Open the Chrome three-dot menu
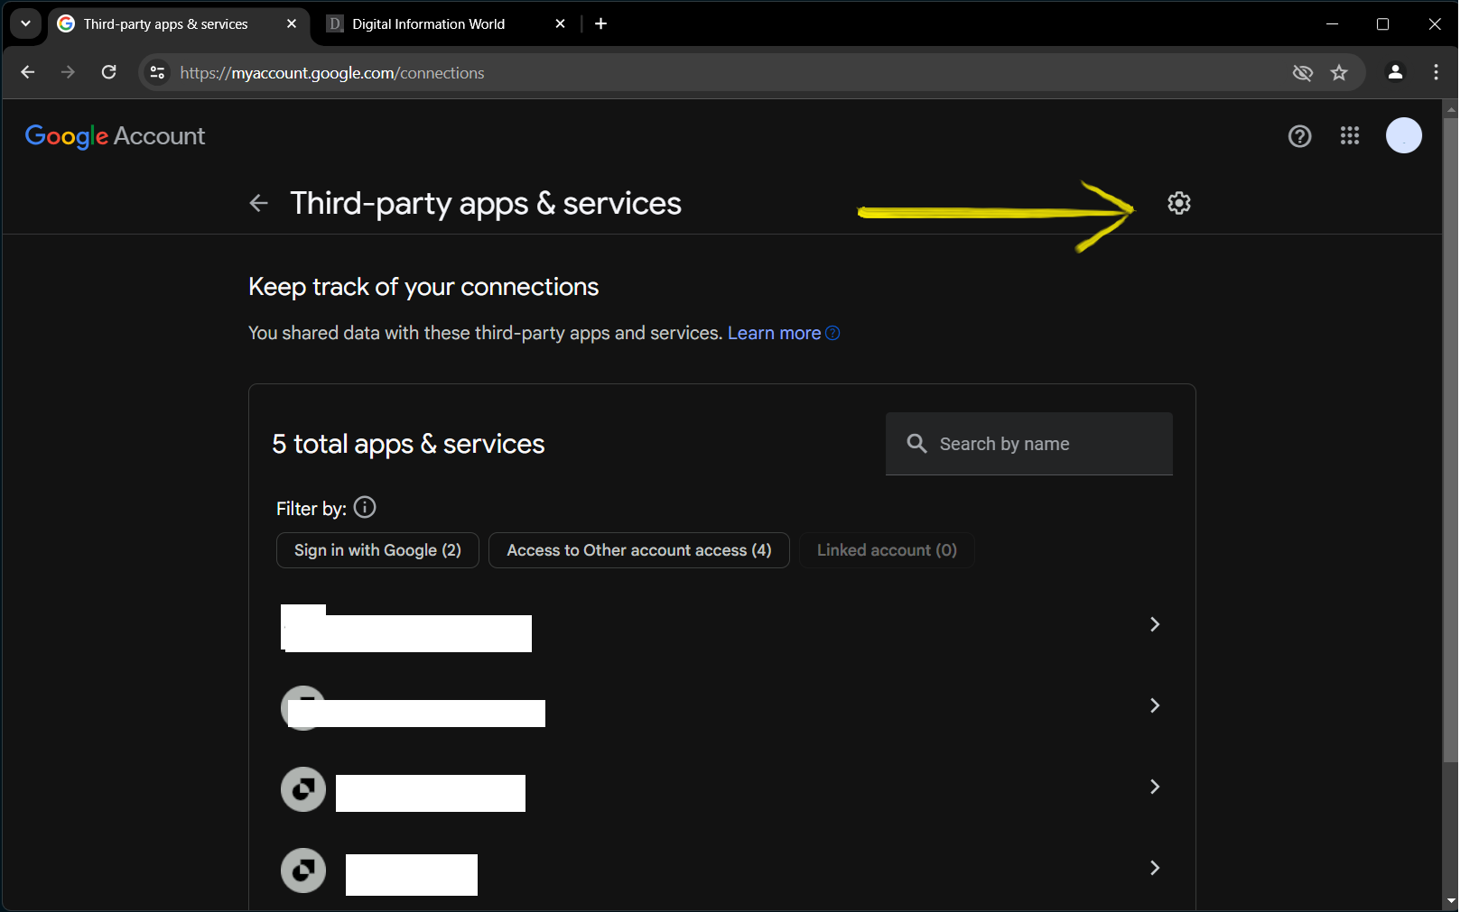1460x912 pixels. [x=1436, y=72]
